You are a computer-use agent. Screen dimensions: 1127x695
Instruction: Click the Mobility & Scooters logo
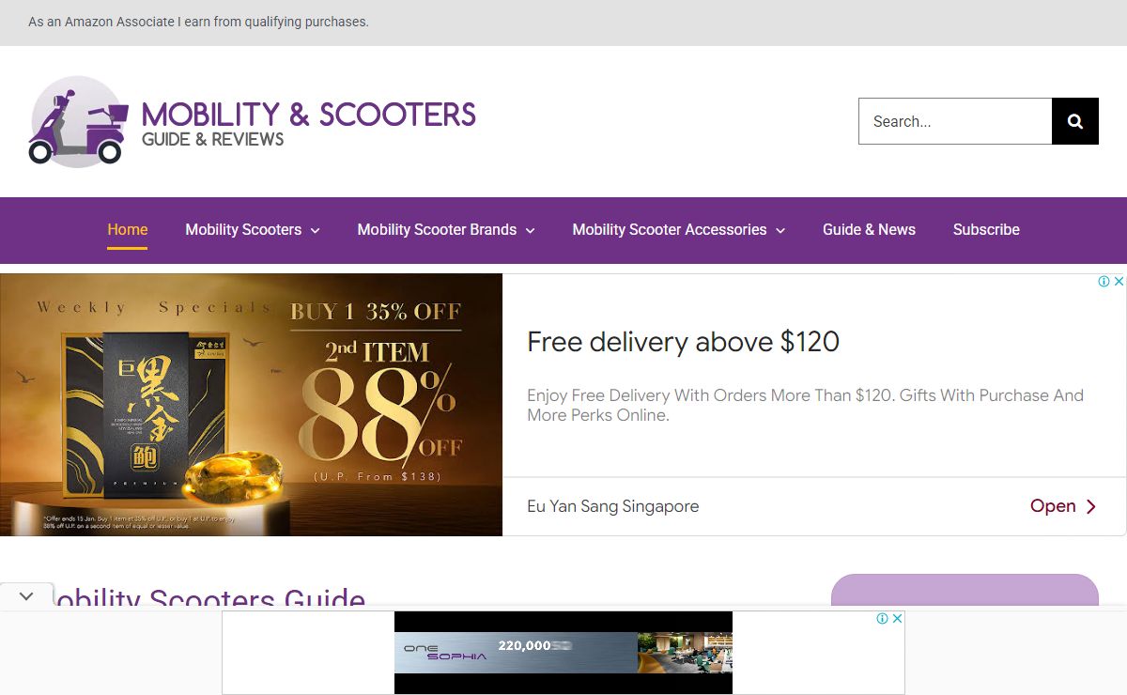(x=252, y=121)
